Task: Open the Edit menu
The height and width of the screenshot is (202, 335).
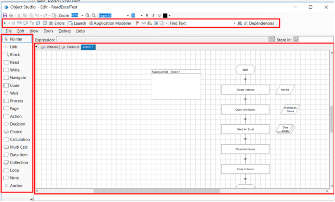Action: coord(21,31)
